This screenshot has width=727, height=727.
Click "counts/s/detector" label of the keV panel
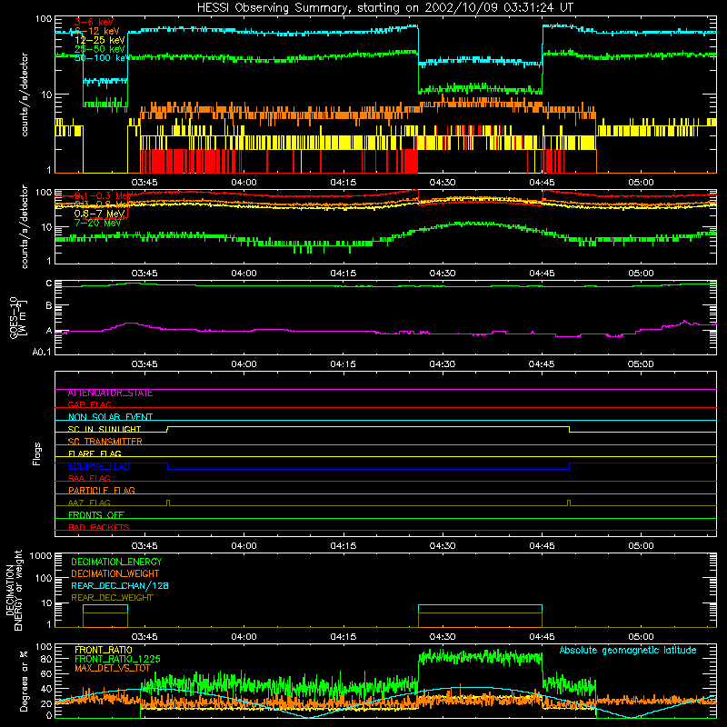[x=25, y=95]
